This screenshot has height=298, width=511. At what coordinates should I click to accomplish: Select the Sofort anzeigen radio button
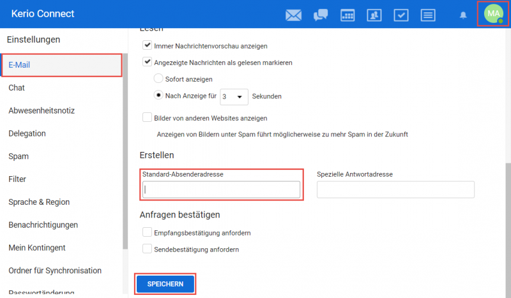click(x=159, y=79)
